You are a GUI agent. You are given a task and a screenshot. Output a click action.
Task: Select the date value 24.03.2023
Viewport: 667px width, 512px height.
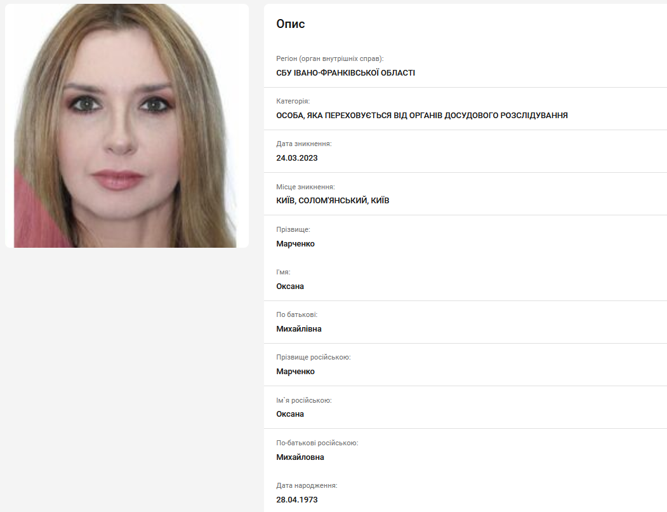click(x=297, y=158)
